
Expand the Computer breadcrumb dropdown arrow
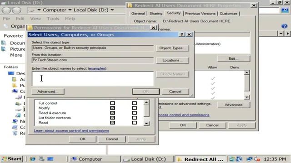click(70, 10)
